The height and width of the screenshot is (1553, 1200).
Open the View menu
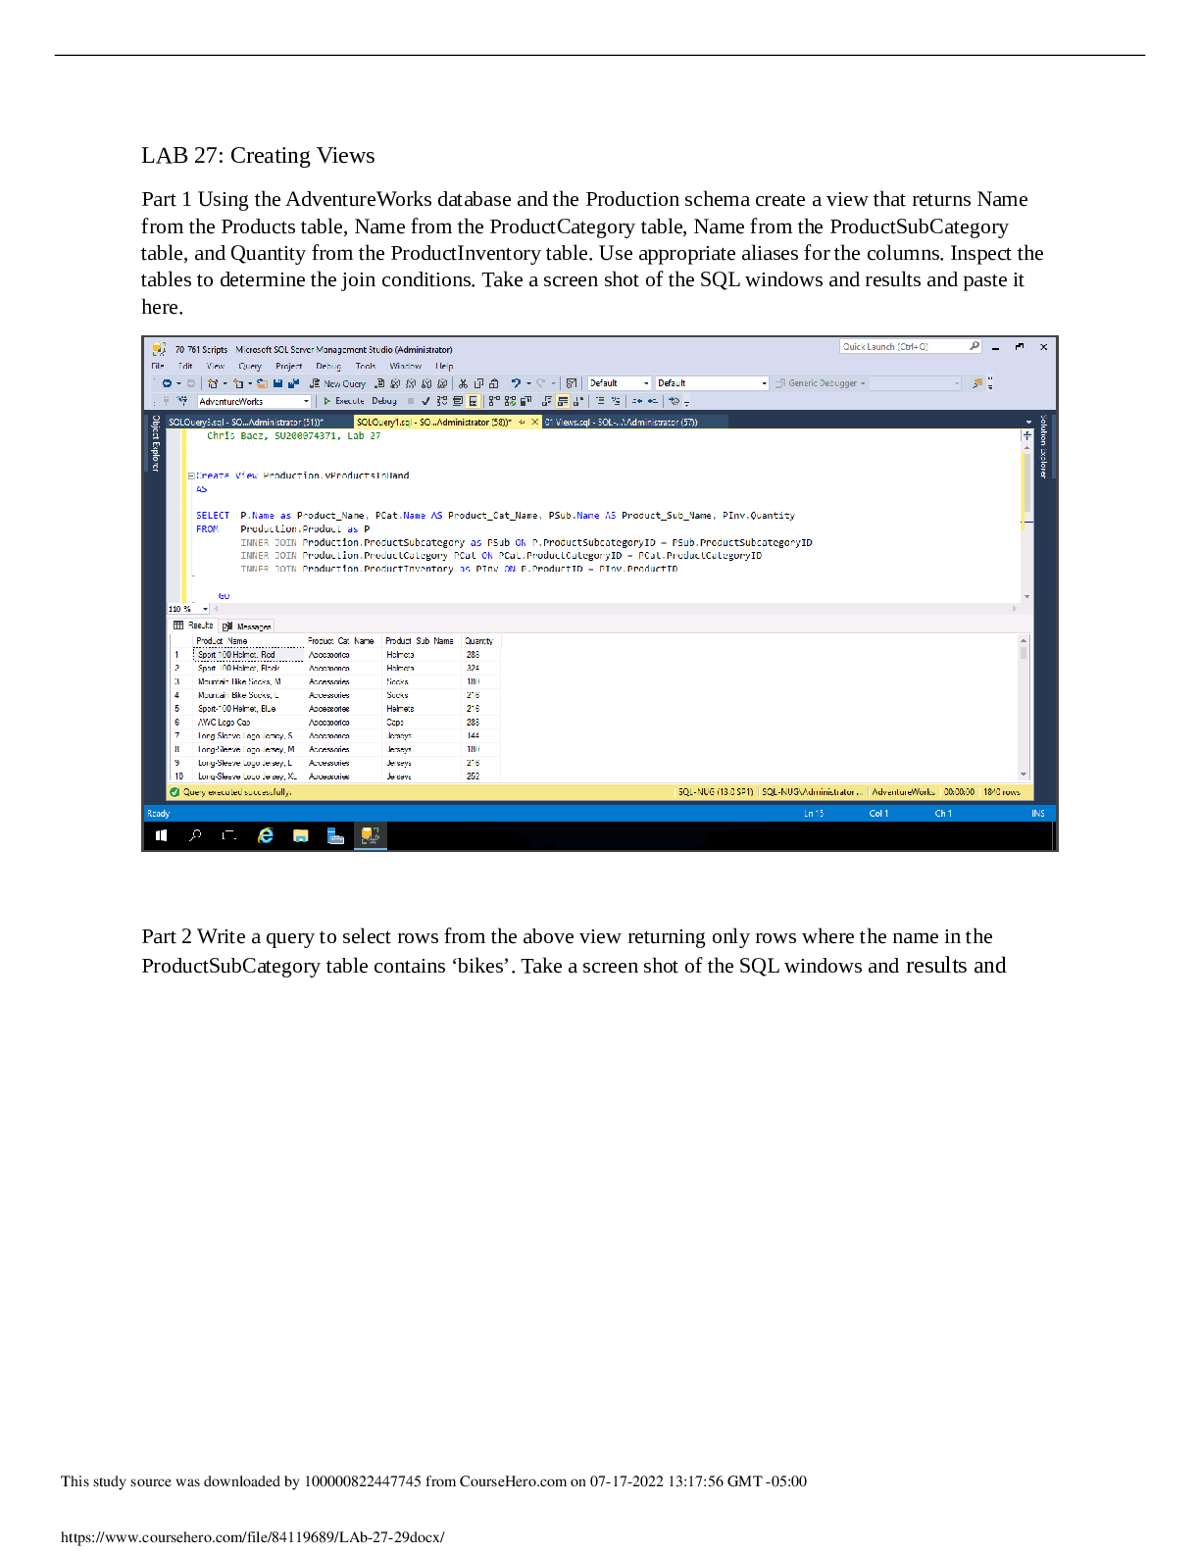(216, 366)
